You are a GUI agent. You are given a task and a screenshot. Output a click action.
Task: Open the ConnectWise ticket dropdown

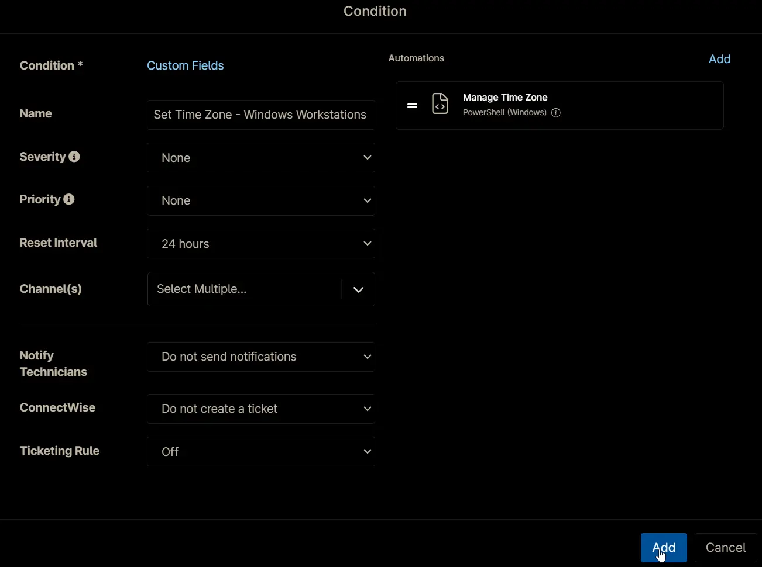(261, 409)
